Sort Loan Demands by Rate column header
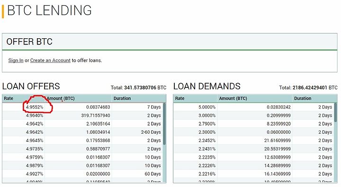 (x=179, y=99)
